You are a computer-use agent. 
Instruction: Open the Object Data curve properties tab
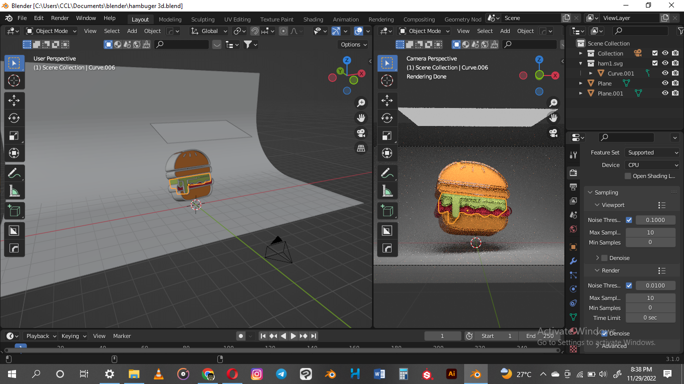pos(573,317)
